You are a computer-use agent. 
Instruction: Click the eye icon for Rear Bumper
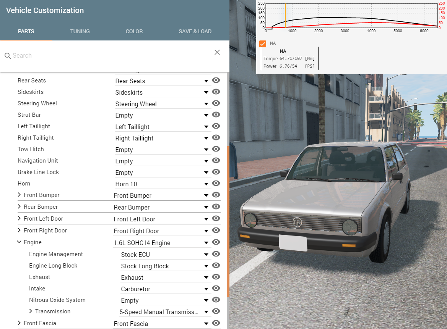pos(216,206)
